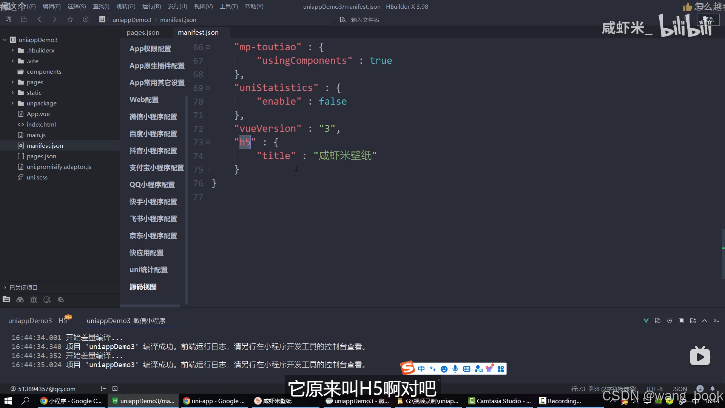Viewport: 725px width, 408px height.
Task: Open App.vue in file tree
Action: pyautogui.click(x=38, y=114)
